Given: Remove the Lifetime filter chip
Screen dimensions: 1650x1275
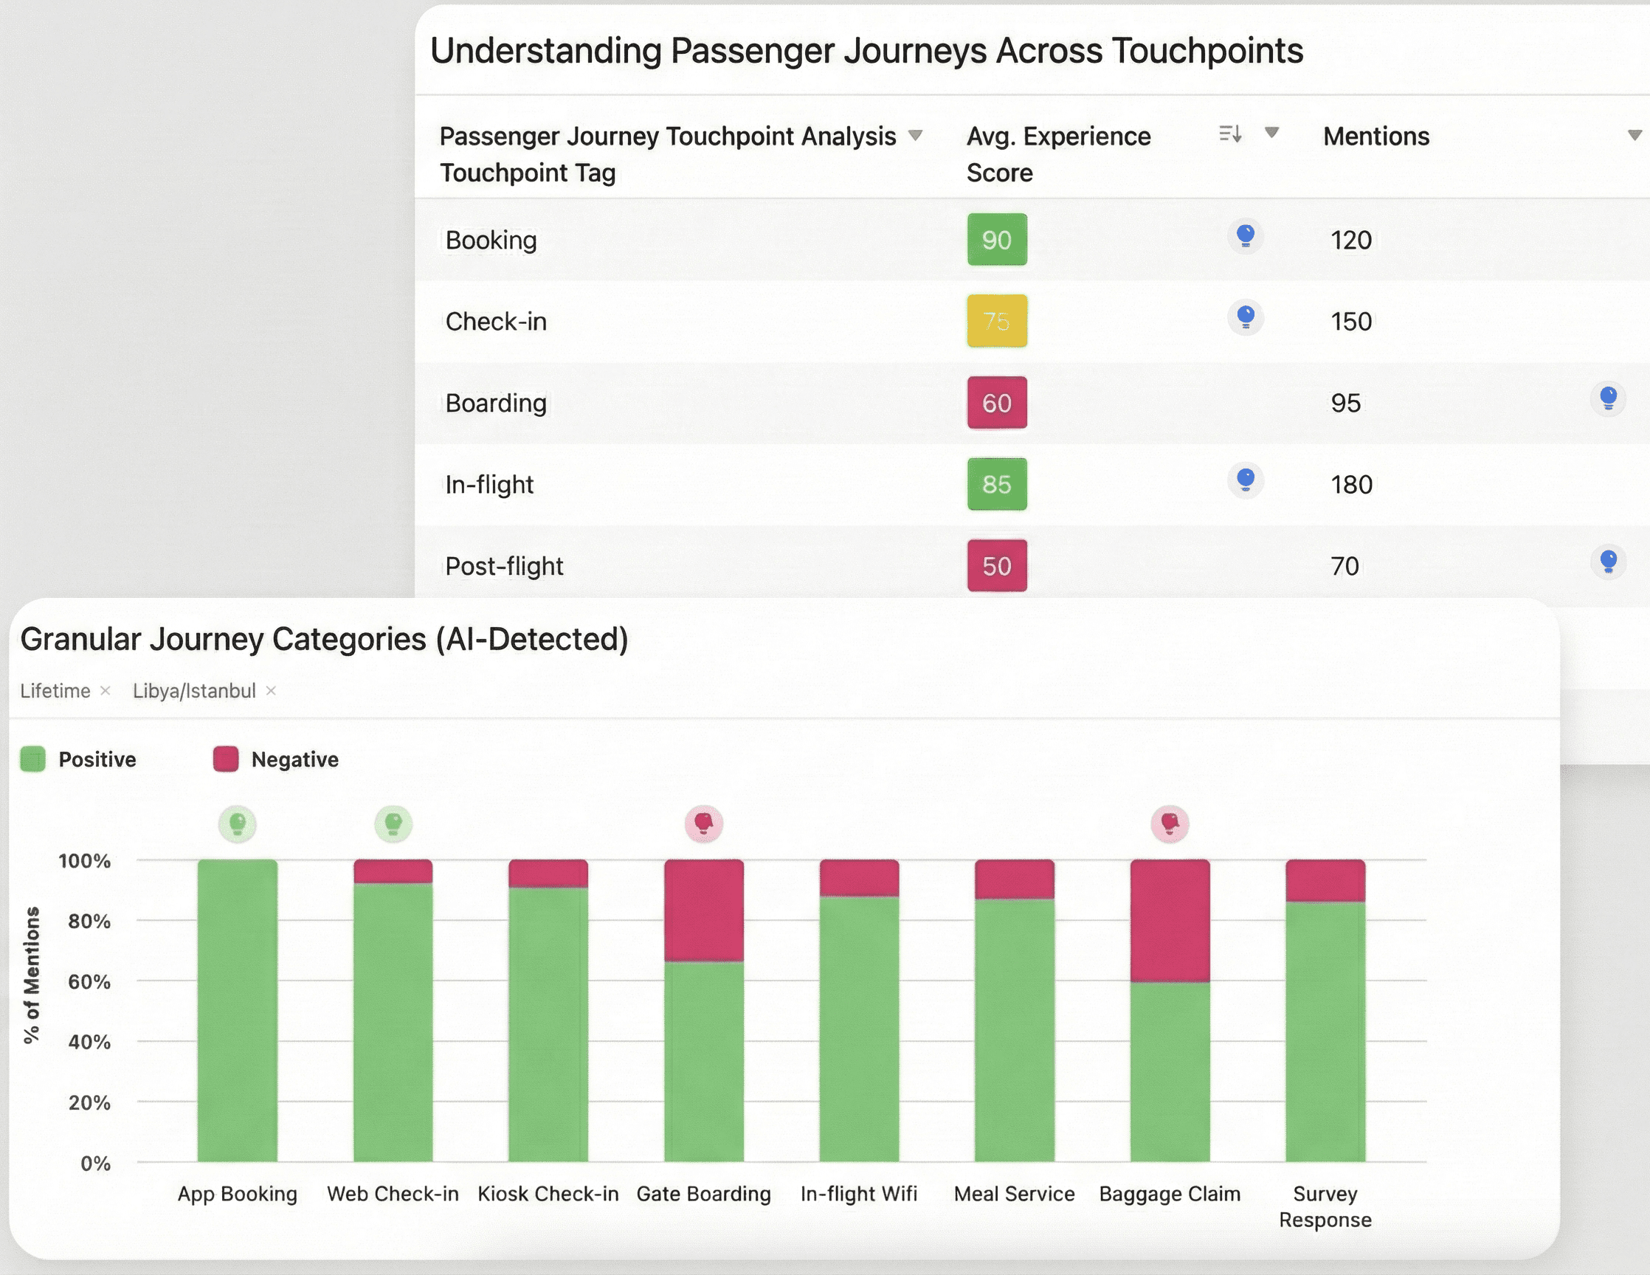Looking at the screenshot, I should pyautogui.click(x=106, y=691).
